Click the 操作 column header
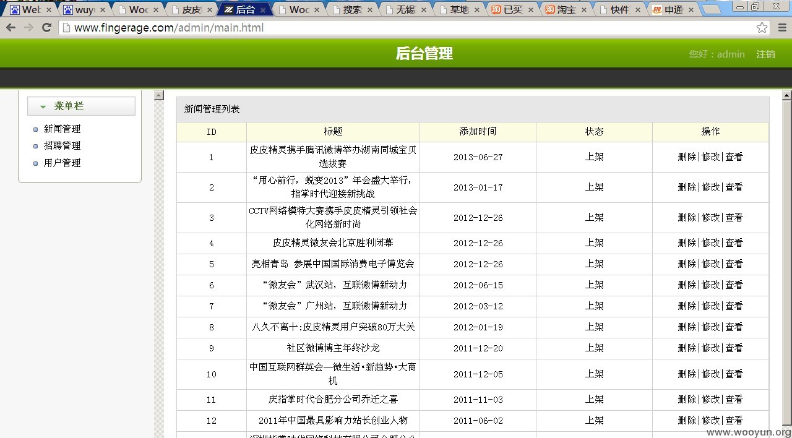 point(710,131)
